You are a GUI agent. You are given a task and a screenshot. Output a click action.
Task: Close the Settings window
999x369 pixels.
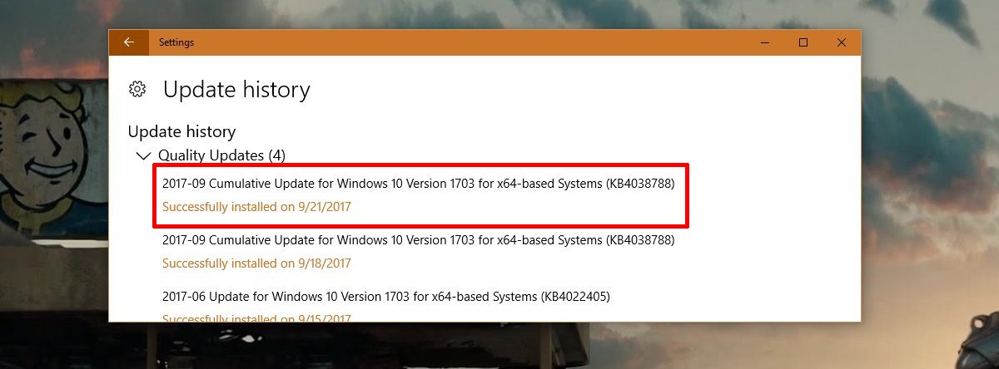pyautogui.click(x=842, y=42)
